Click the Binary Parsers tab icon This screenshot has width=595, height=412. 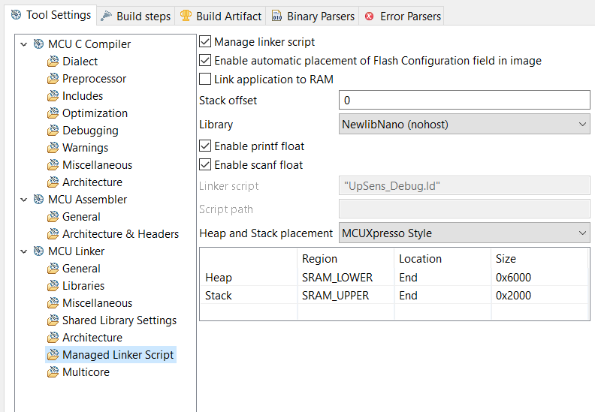pos(276,16)
